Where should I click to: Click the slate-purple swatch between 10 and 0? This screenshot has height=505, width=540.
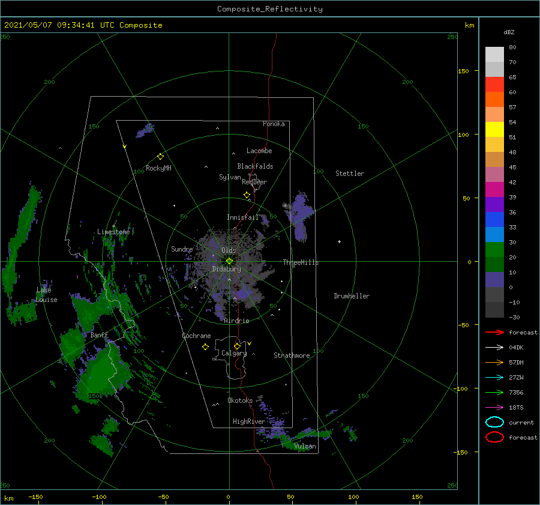pyautogui.click(x=494, y=280)
